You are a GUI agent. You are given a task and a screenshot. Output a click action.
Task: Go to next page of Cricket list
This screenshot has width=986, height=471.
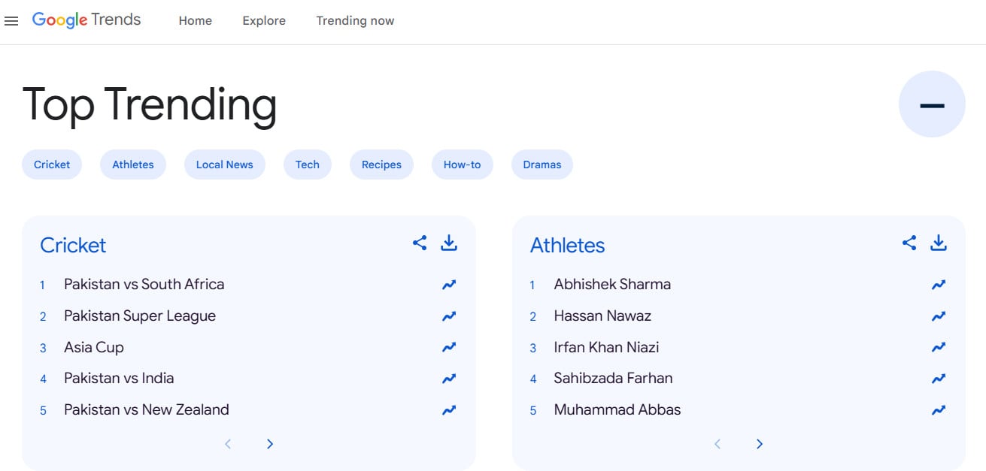270,444
